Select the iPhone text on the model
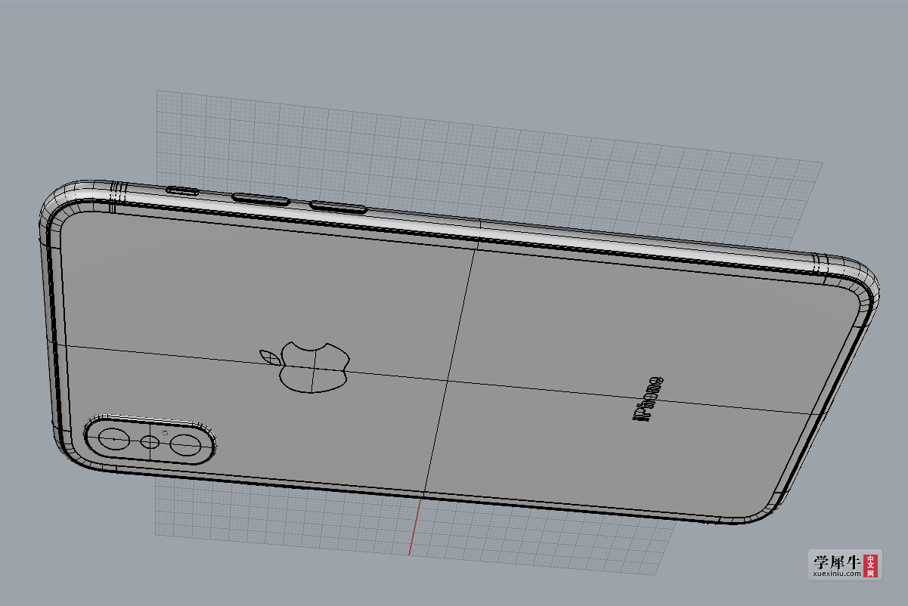Viewport: 908px width, 606px height. (648, 398)
